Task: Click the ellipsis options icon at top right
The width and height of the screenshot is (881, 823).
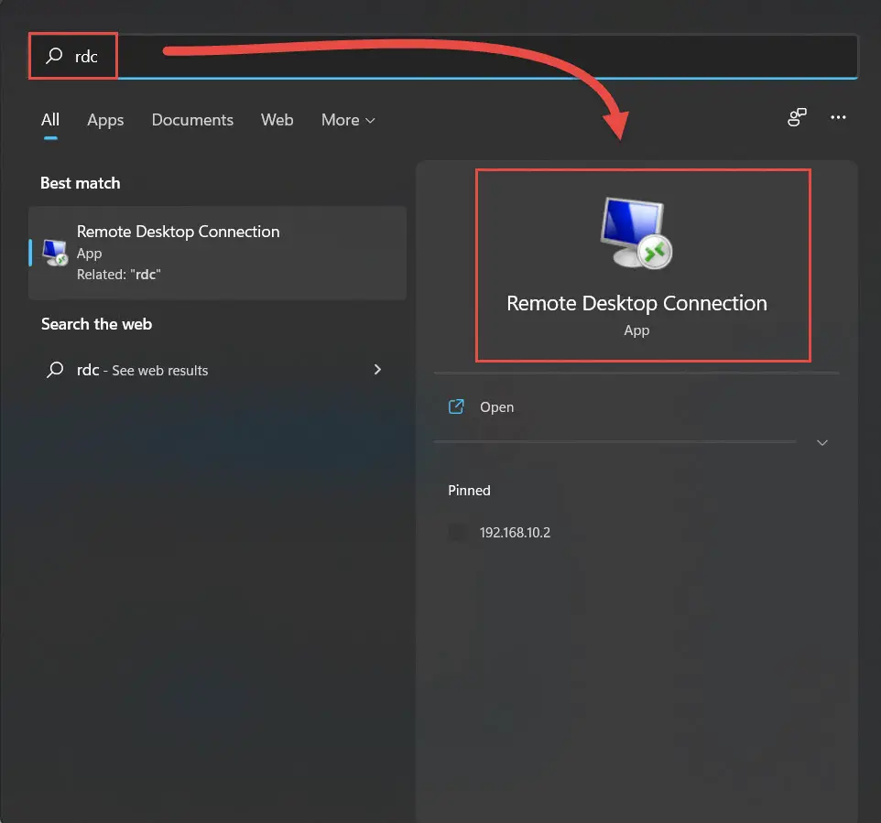Action: (x=838, y=119)
